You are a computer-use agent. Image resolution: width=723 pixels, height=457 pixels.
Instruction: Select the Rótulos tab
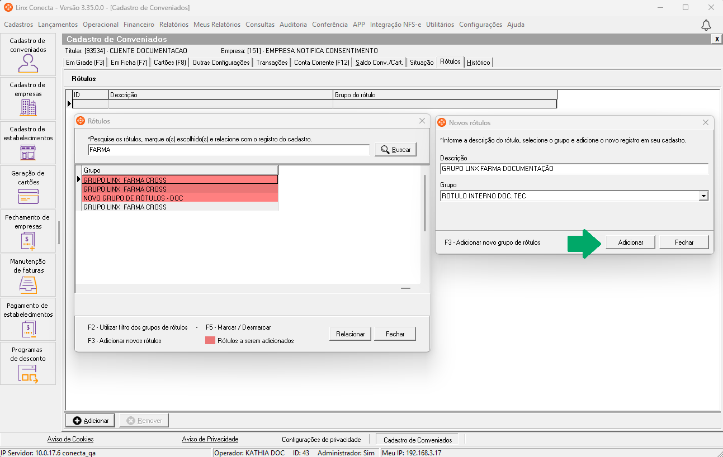[450, 61]
